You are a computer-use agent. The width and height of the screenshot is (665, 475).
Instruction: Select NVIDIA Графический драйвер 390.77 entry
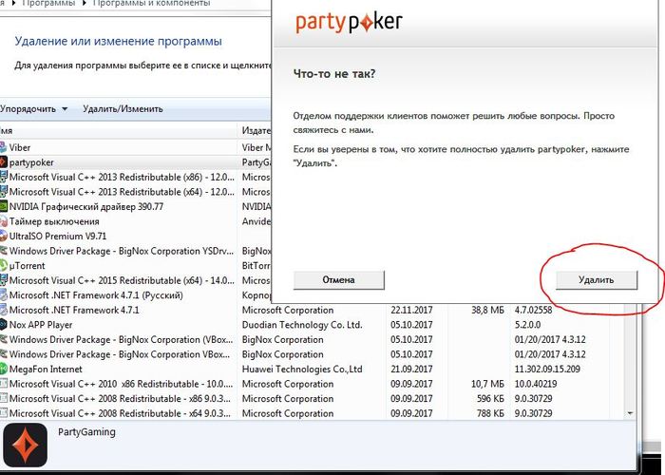pos(86,206)
